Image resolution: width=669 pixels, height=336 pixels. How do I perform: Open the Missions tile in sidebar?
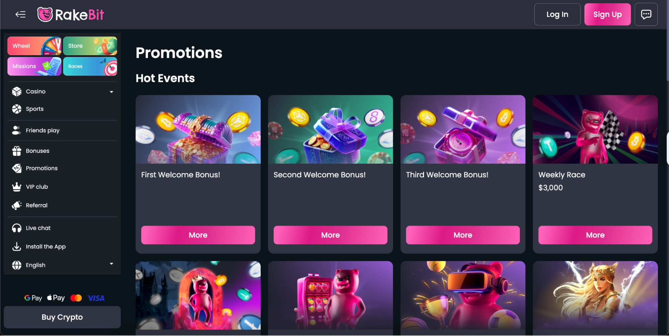pos(34,66)
